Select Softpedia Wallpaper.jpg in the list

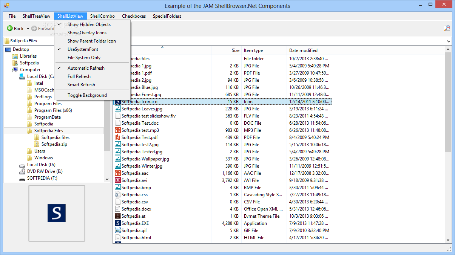click(x=145, y=159)
